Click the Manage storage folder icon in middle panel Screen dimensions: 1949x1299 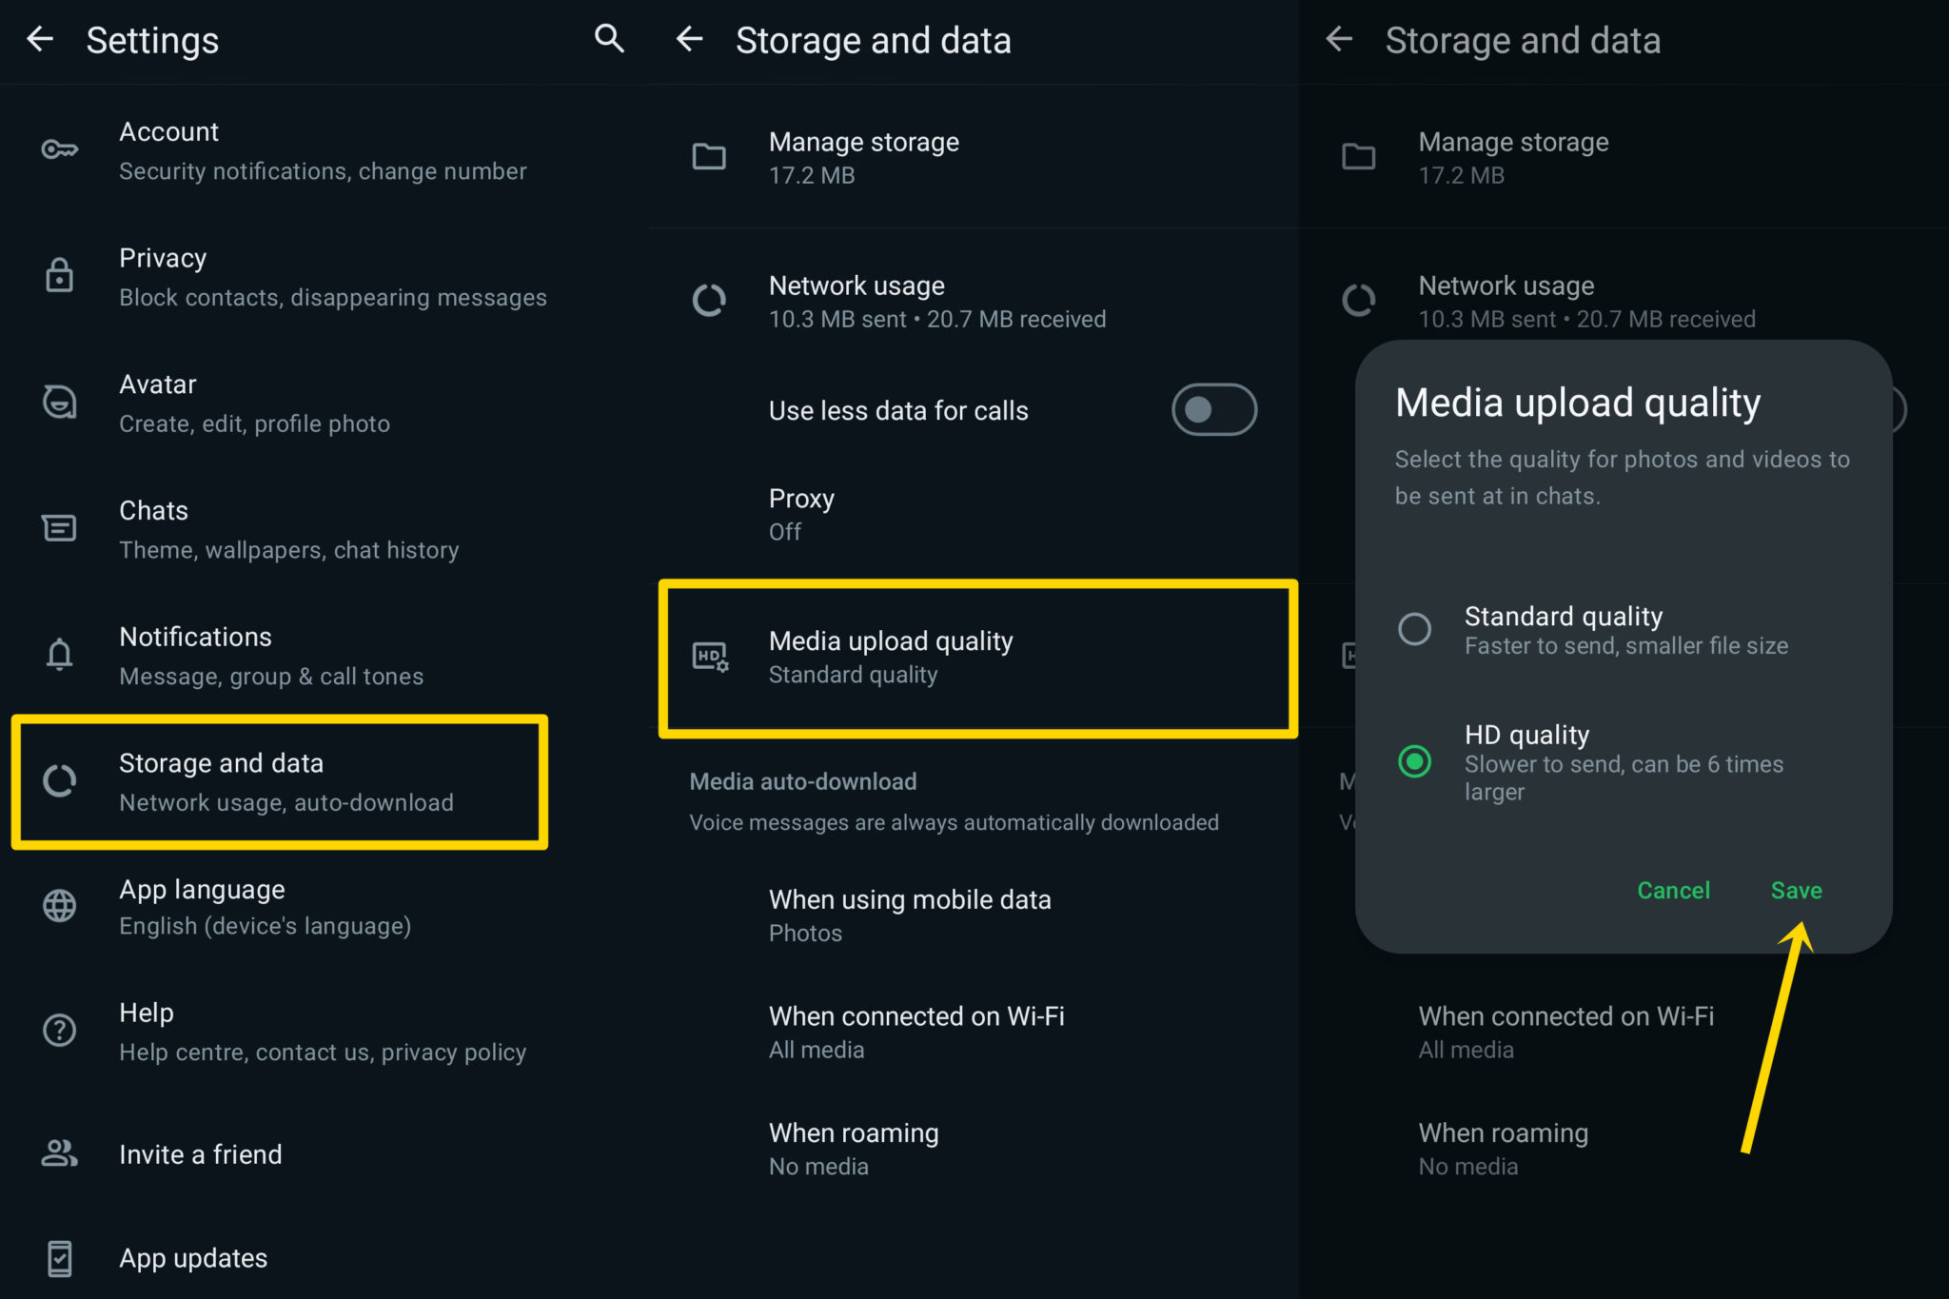coord(709,157)
